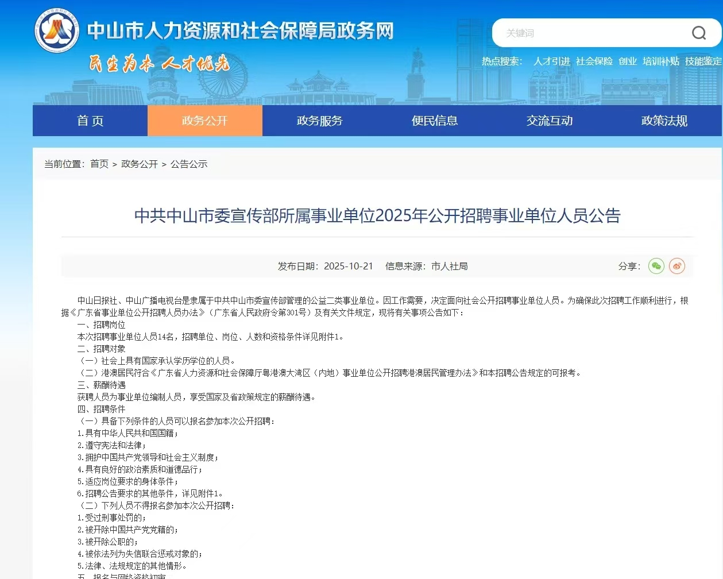Open the 政务服务 section
Screen dimensions: 723x579
point(319,121)
